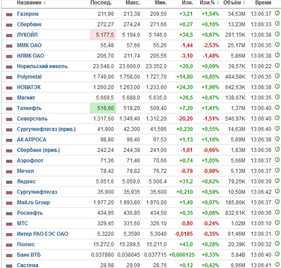This screenshot has height=268, width=281.
Task: Click the Мечел percent change -0,98%
Action: tap(211, 171)
